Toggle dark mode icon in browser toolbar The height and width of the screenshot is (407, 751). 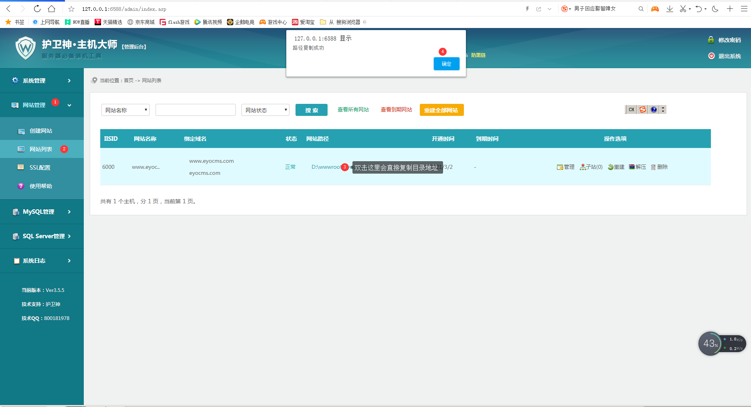(x=715, y=8)
